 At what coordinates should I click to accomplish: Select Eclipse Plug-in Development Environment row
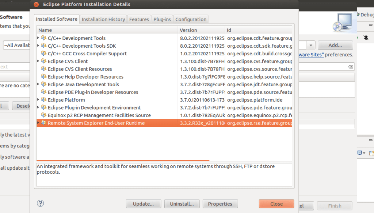(x=94, y=108)
